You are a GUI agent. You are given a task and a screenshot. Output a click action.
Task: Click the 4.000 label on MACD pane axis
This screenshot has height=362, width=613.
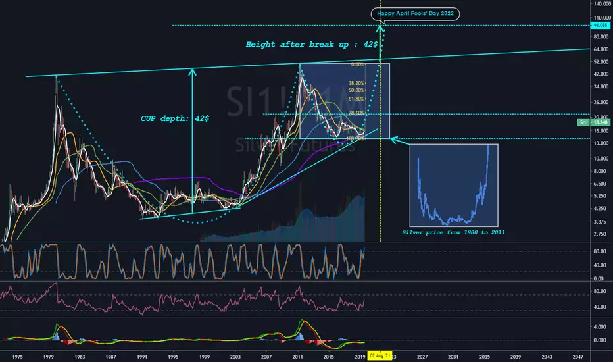(600, 327)
